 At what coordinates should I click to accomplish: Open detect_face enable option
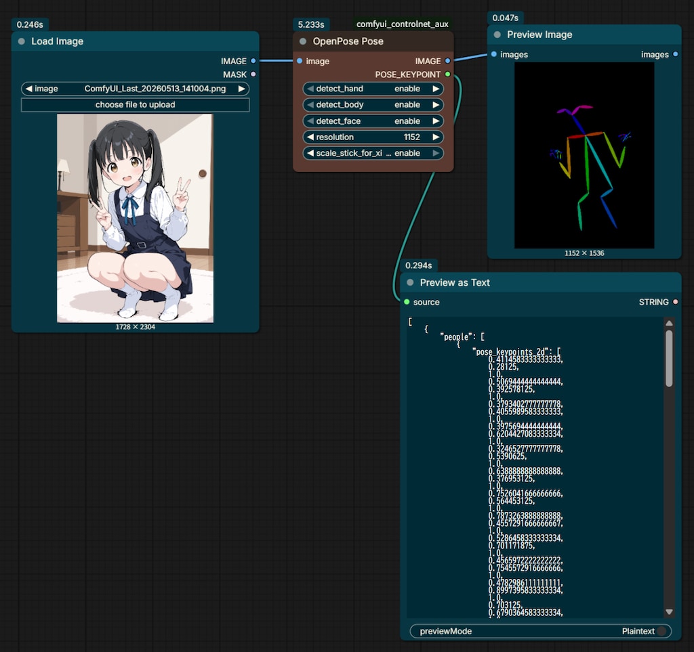point(373,121)
